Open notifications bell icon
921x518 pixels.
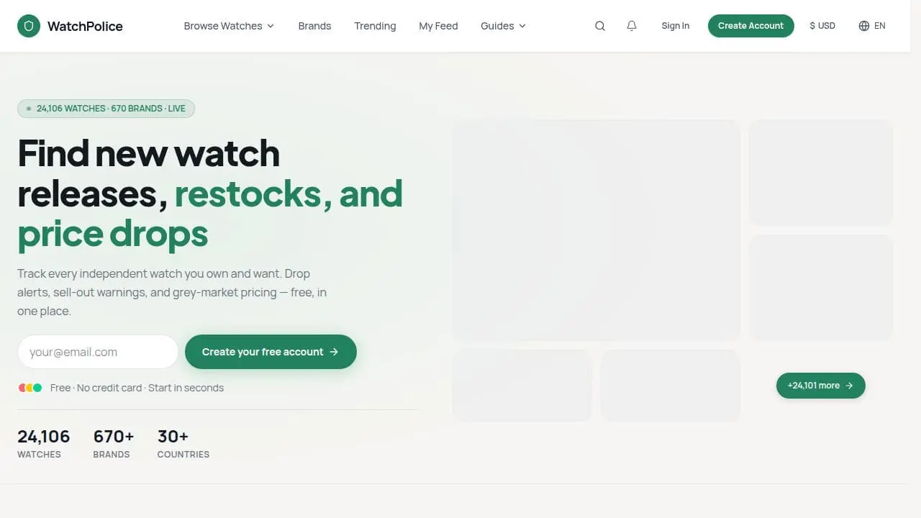632,26
